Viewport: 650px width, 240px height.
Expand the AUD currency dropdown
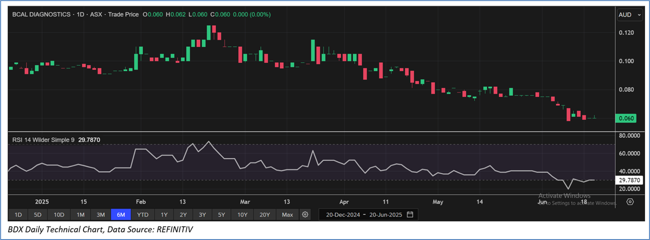click(629, 15)
